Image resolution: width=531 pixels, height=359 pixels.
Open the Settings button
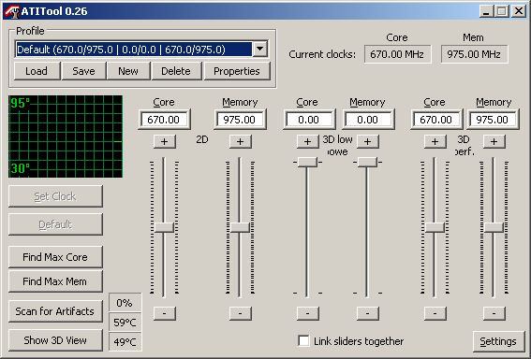498,341
